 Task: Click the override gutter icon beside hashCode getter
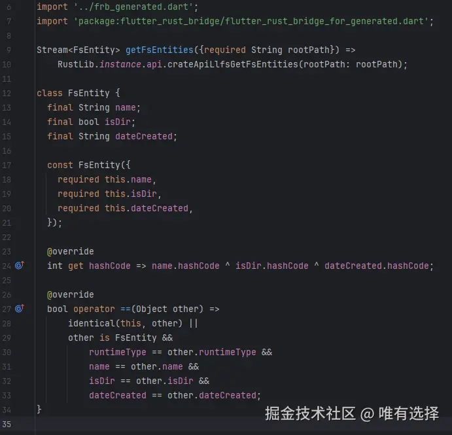click(x=19, y=266)
